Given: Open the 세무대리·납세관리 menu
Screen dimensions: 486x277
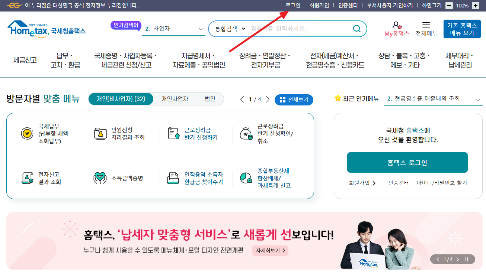Looking at the screenshot, I should coord(460,60).
